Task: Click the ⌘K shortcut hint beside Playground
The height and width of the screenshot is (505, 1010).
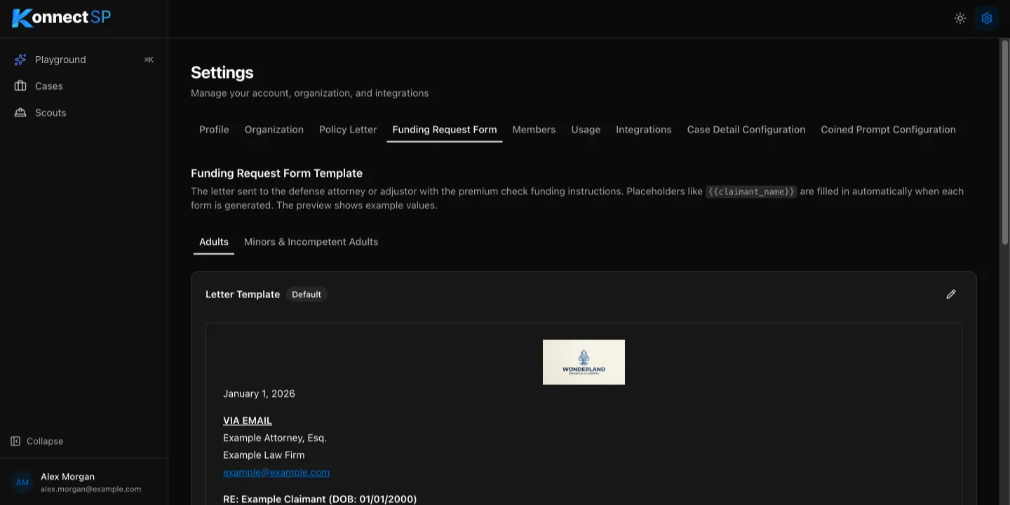Action: 149,60
